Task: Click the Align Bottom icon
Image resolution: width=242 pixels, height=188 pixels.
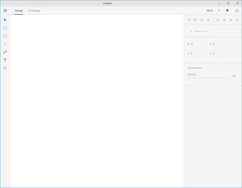Action: click(x=202, y=20)
